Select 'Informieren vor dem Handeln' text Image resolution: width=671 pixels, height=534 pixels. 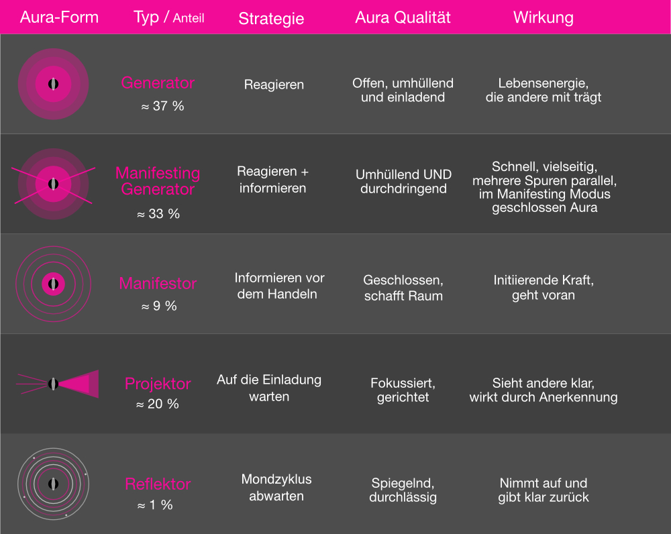click(x=279, y=286)
